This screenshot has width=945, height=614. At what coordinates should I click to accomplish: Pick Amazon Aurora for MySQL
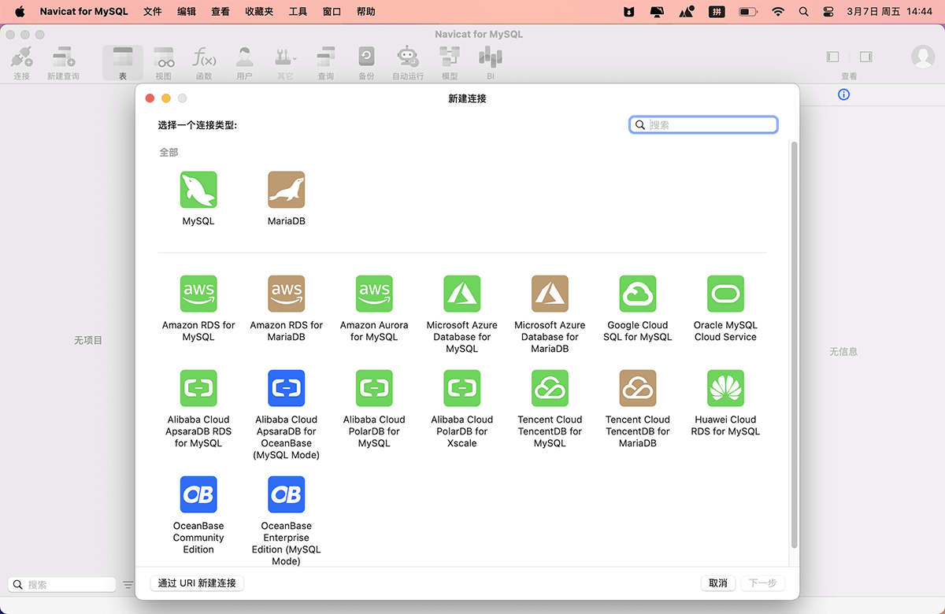tap(374, 294)
